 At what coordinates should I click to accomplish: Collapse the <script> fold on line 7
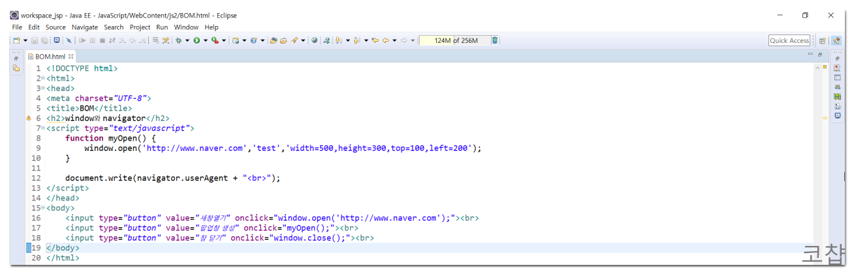43,128
